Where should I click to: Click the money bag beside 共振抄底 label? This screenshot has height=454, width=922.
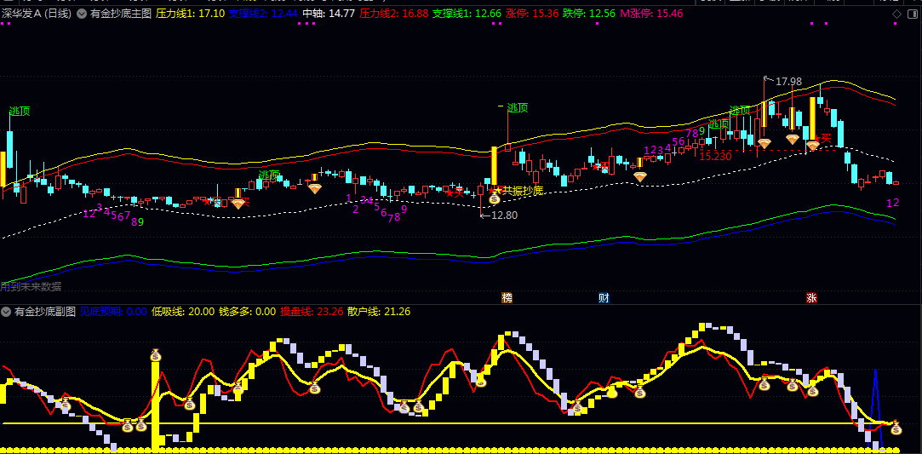(x=495, y=198)
